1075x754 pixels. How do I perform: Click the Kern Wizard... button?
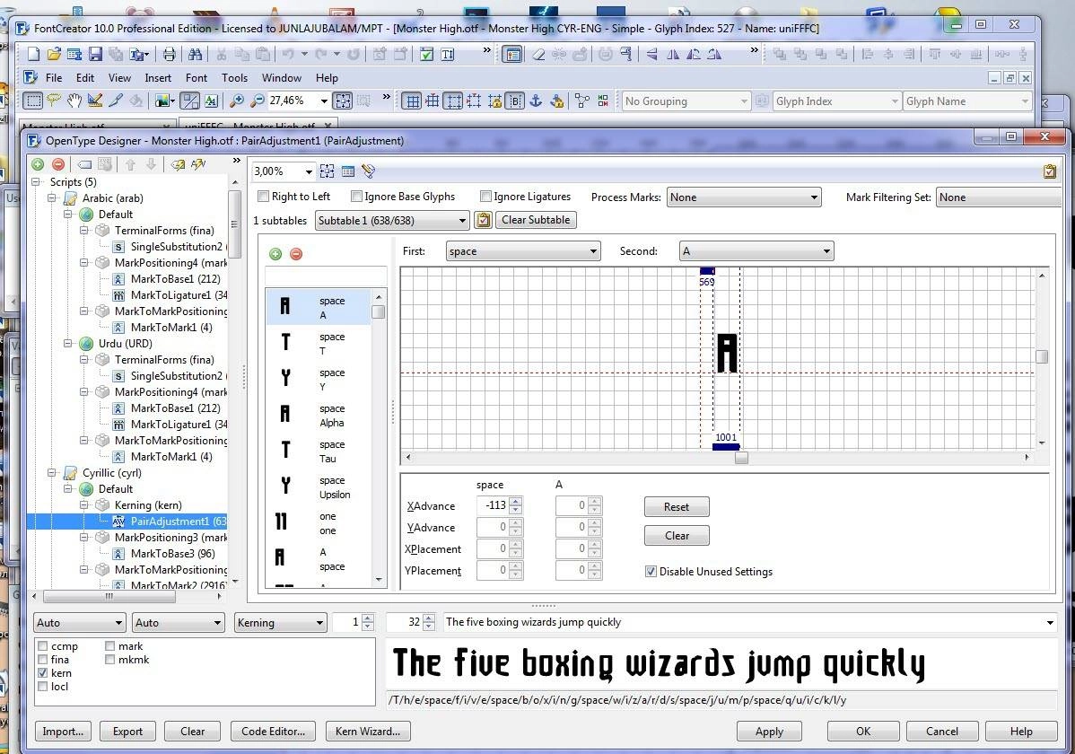pos(368,732)
